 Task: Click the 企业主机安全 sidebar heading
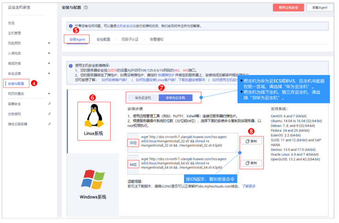[x=19, y=7]
